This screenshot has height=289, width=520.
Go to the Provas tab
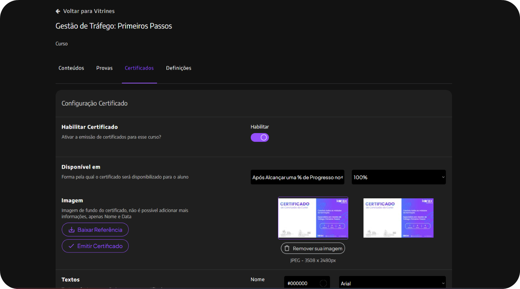click(104, 68)
